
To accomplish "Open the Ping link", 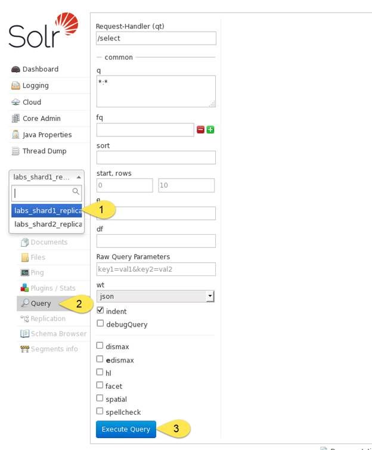I will point(38,272).
